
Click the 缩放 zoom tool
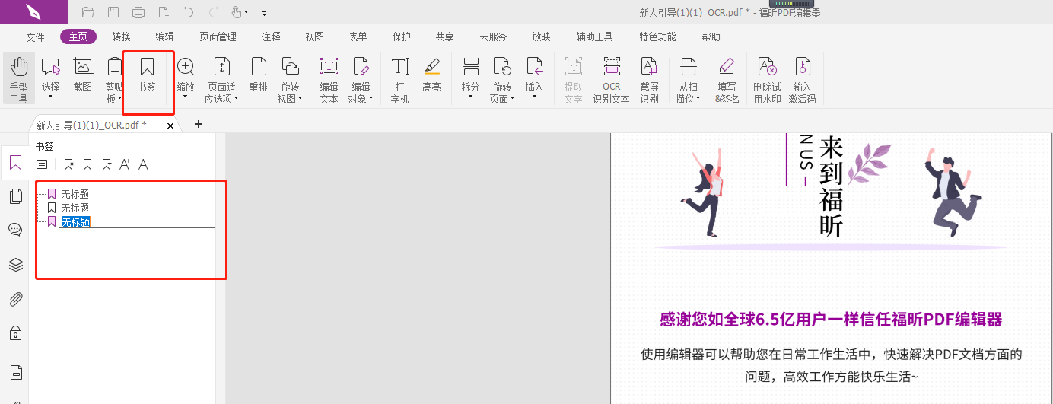coord(186,79)
